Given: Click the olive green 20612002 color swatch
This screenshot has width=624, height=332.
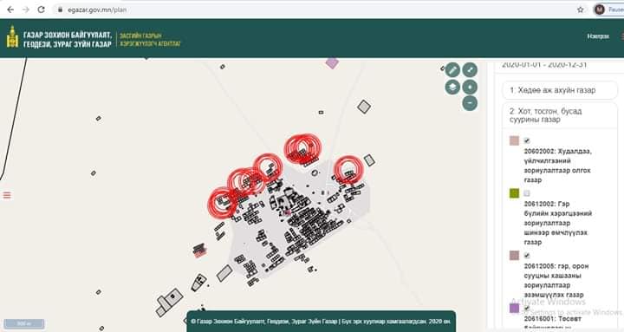Looking at the screenshot, I should coord(515,193).
